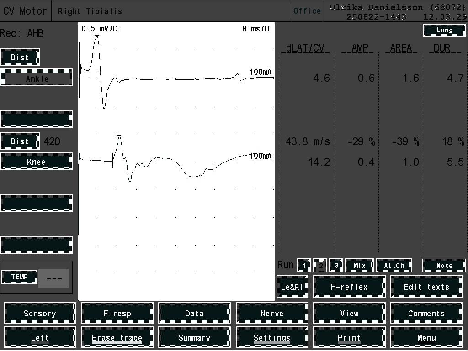The height and width of the screenshot is (351, 468).
Task: Click the AREA column header
Action: coord(401,48)
